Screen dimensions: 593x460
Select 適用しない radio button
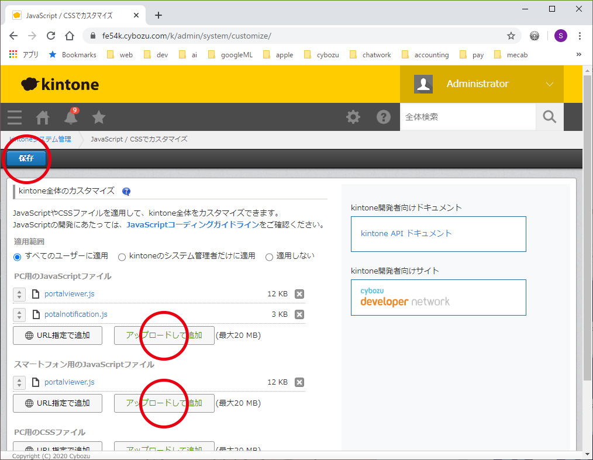269,257
